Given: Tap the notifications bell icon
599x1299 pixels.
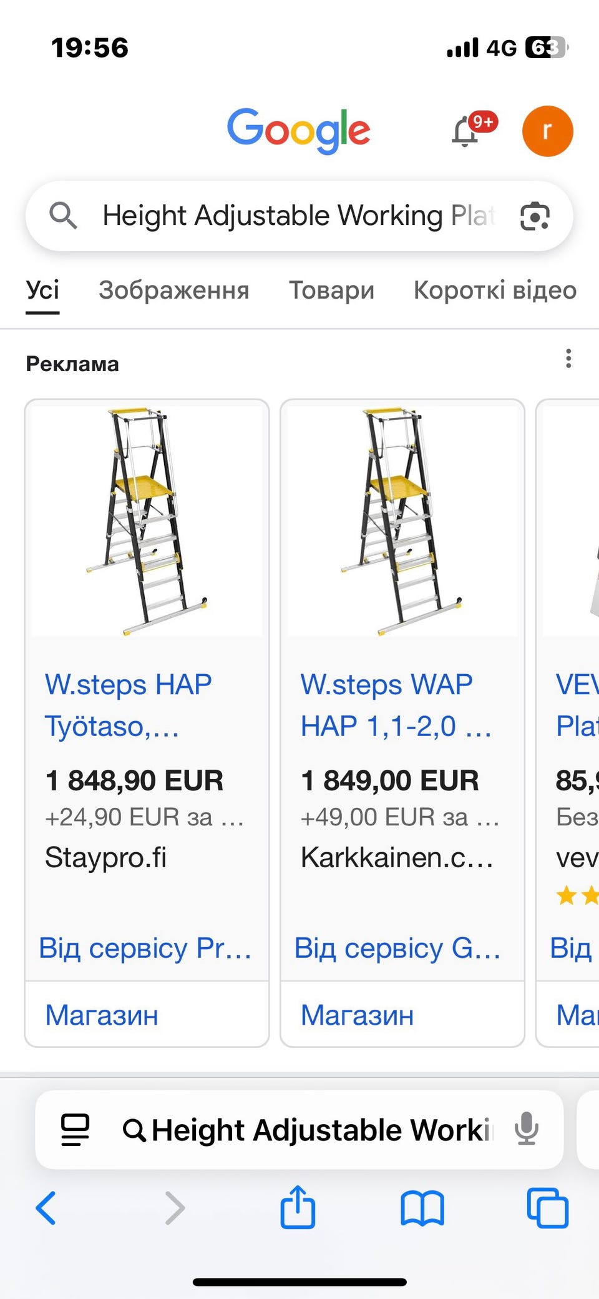Looking at the screenshot, I should tap(465, 132).
